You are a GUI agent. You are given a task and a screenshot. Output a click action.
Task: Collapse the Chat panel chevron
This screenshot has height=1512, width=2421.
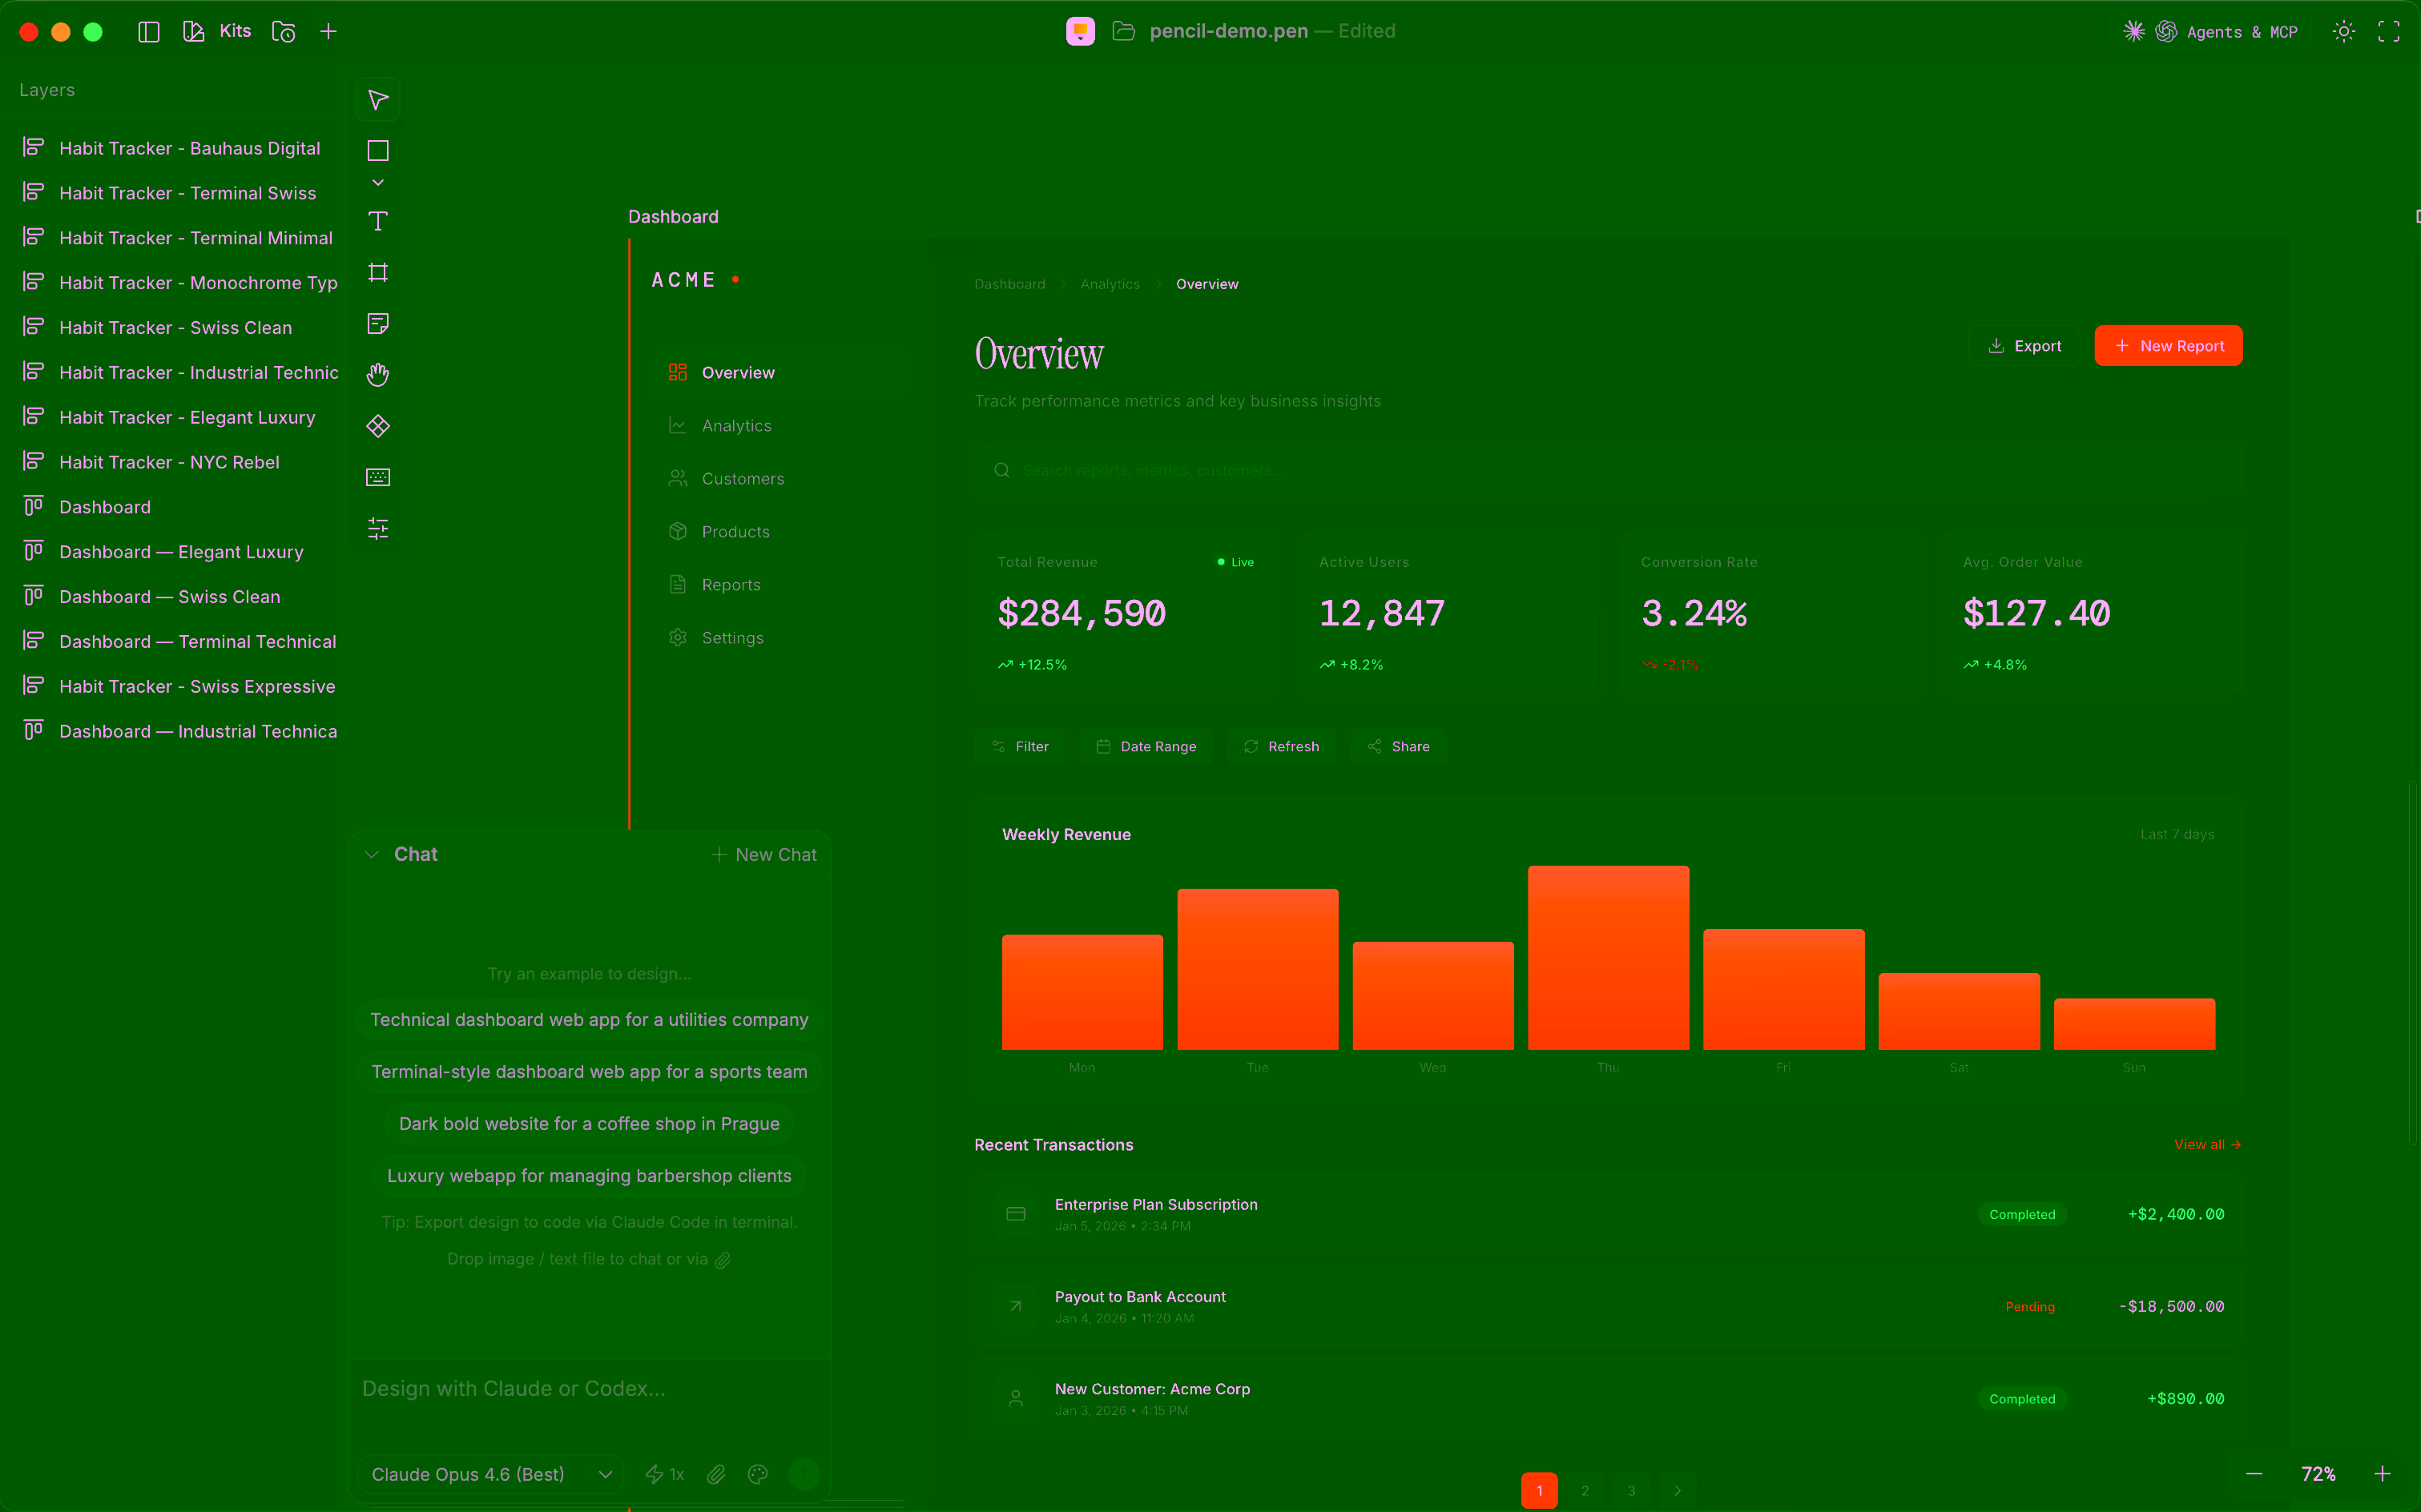[x=373, y=855]
